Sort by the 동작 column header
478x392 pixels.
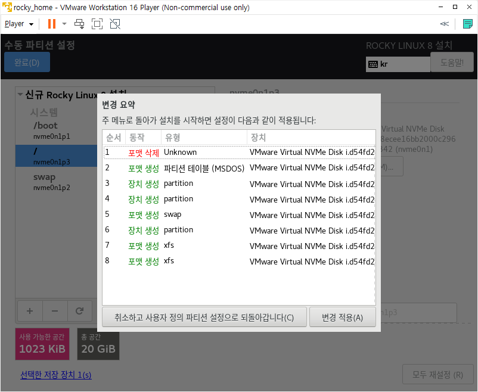[143, 138]
